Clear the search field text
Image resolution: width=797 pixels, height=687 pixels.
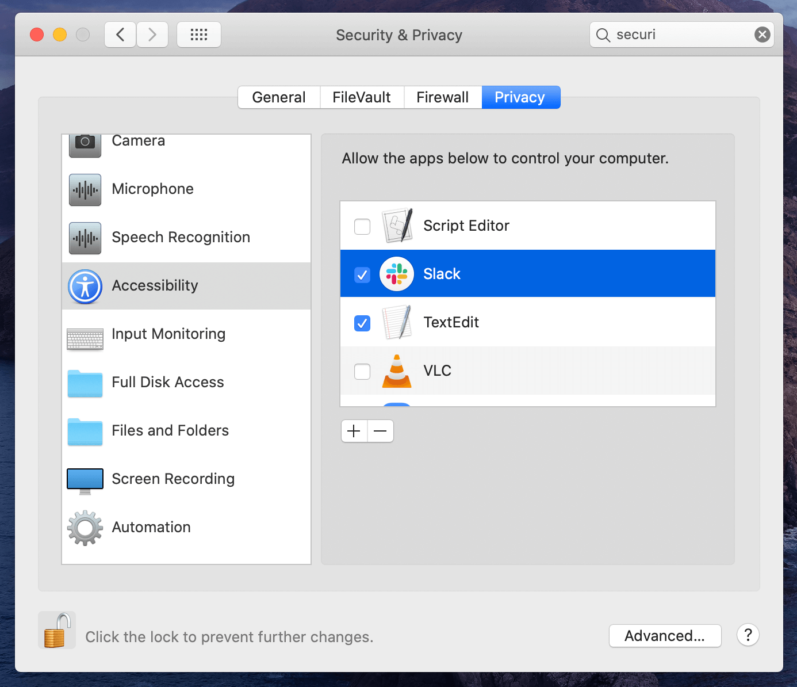(x=762, y=35)
